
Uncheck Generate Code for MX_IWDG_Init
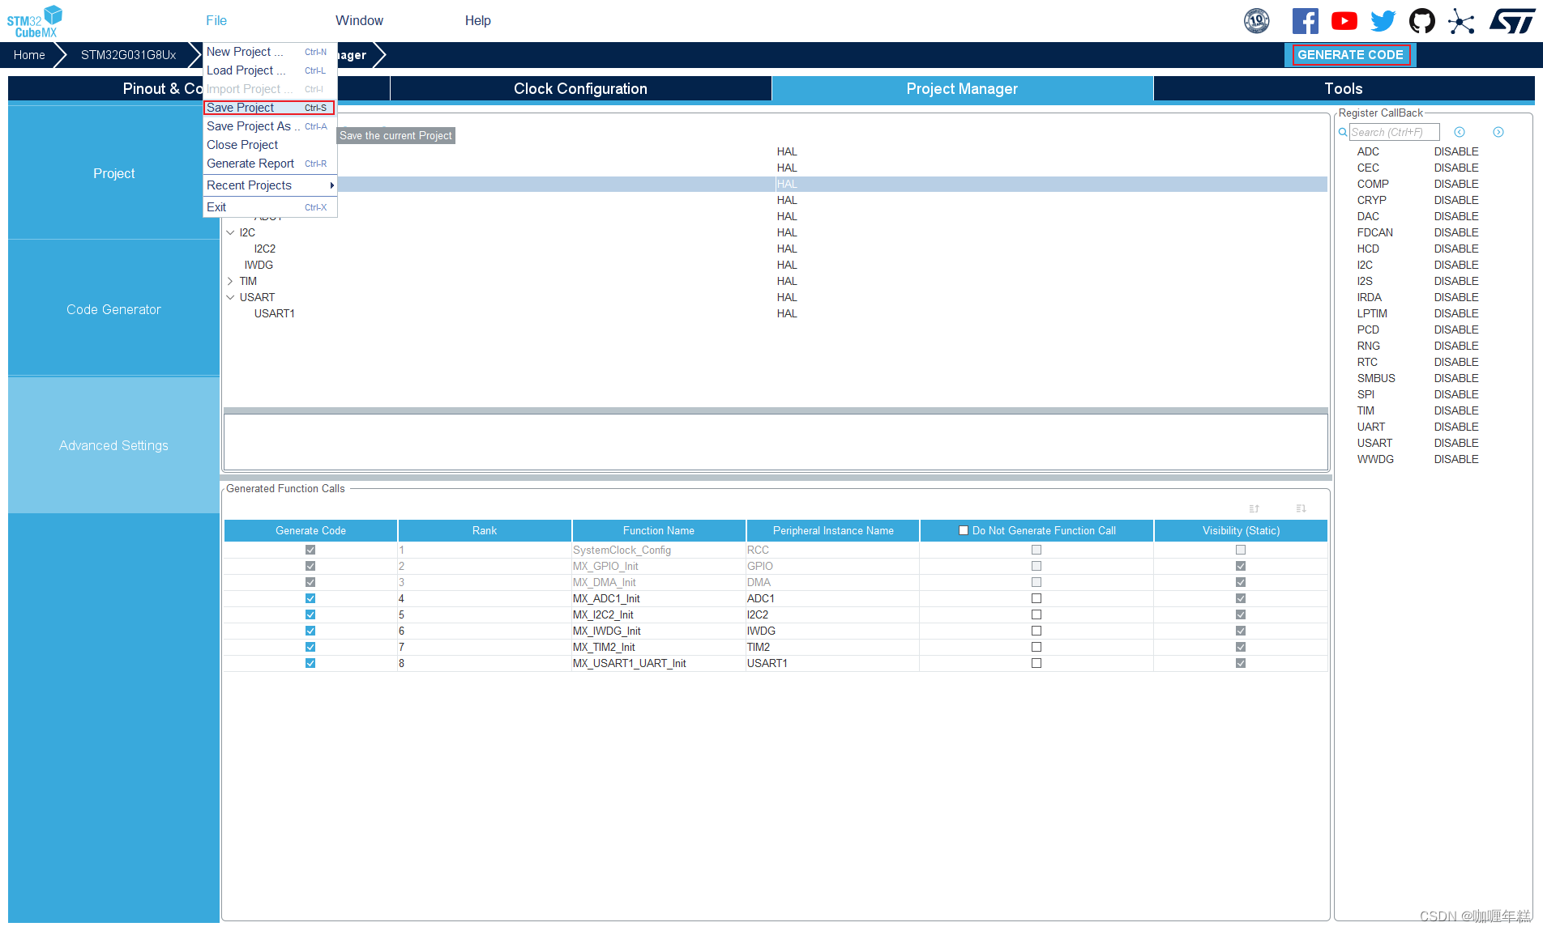[310, 631]
